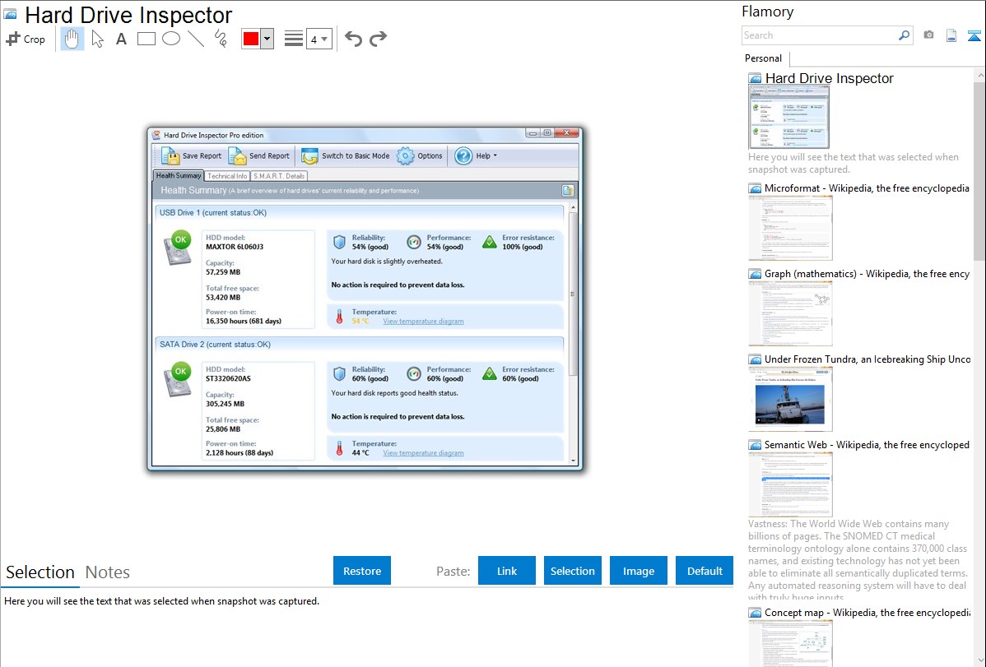986x667 pixels.
Task: Paste as Image button
Action: [x=638, y=571]
